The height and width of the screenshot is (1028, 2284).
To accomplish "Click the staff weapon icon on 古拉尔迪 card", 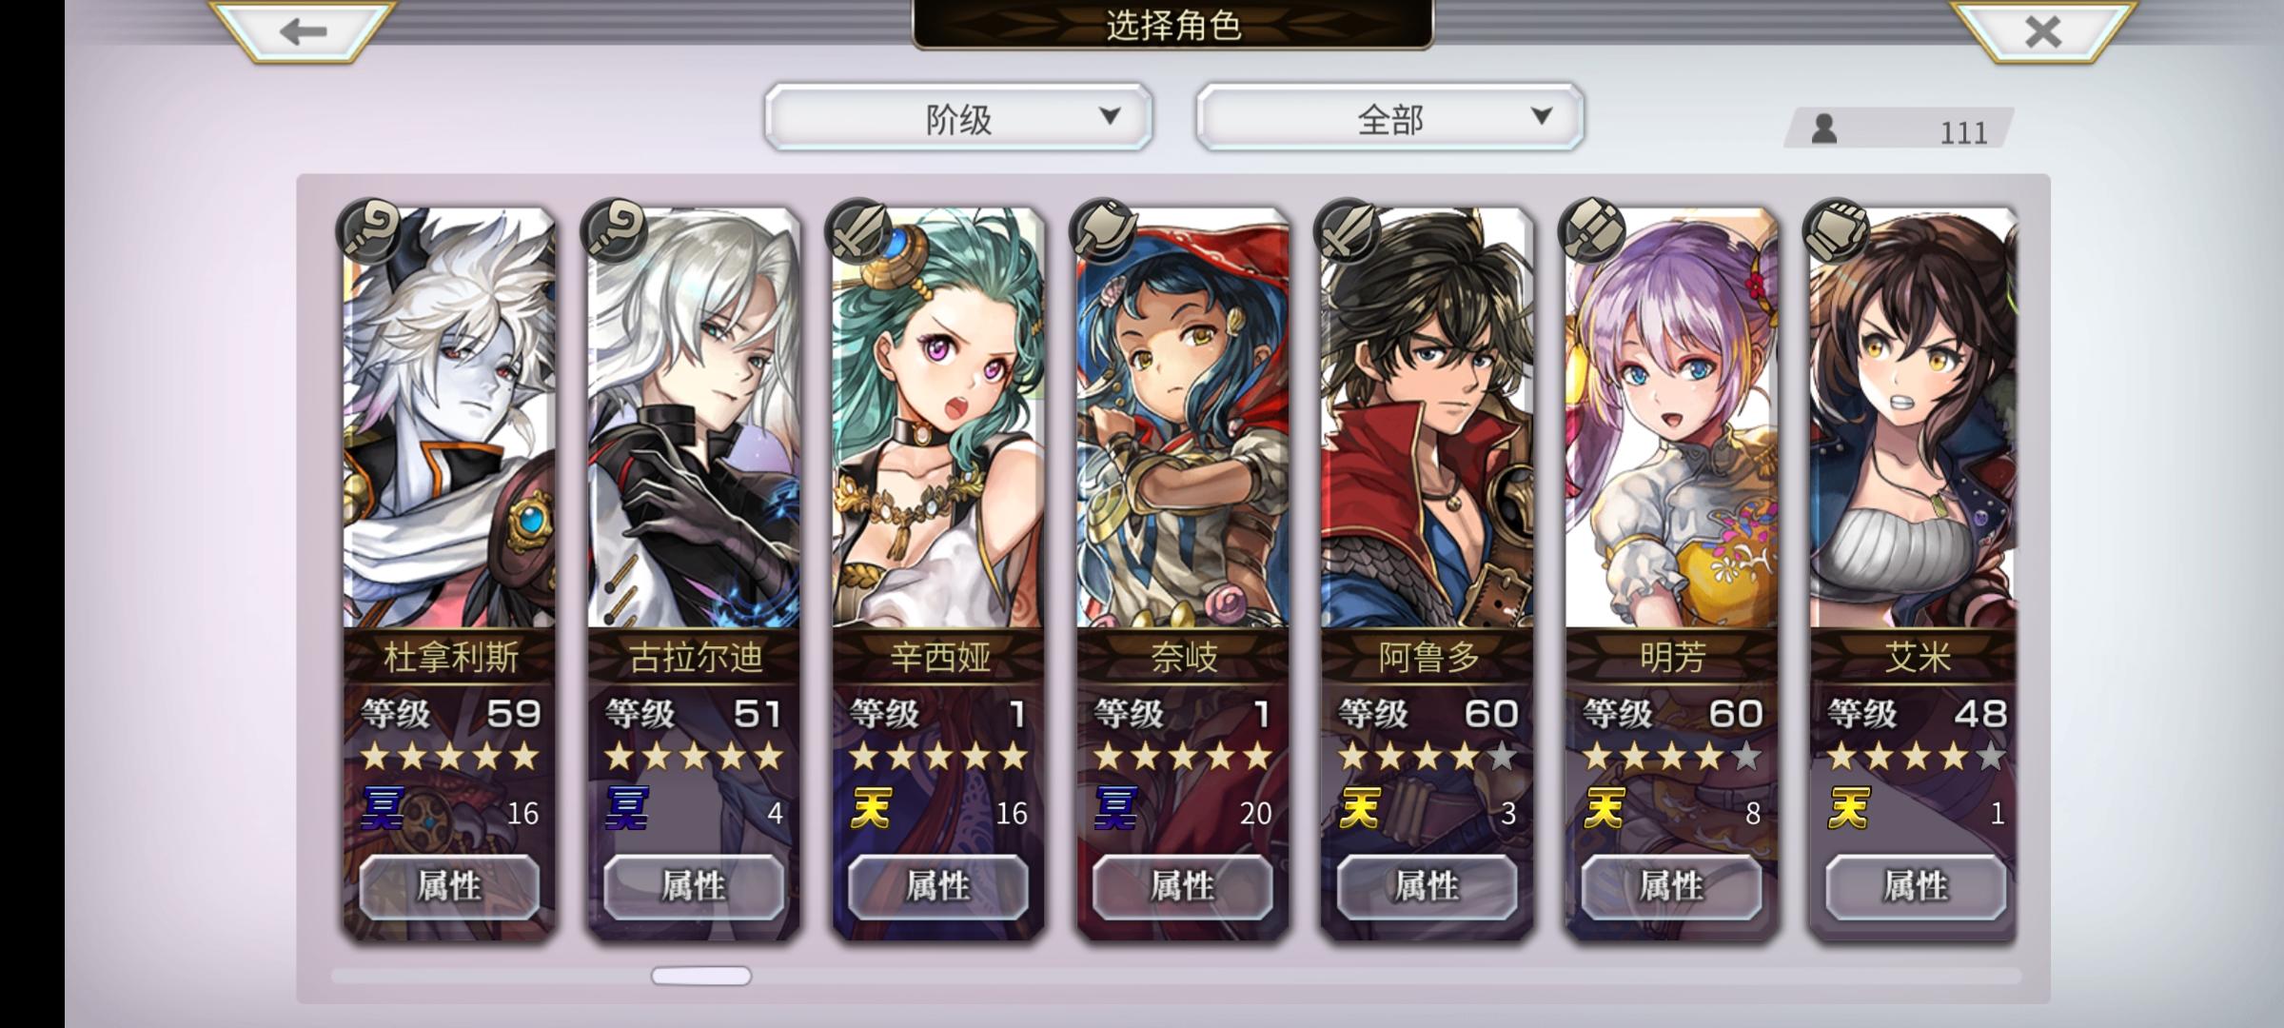I will coord(614,231).
